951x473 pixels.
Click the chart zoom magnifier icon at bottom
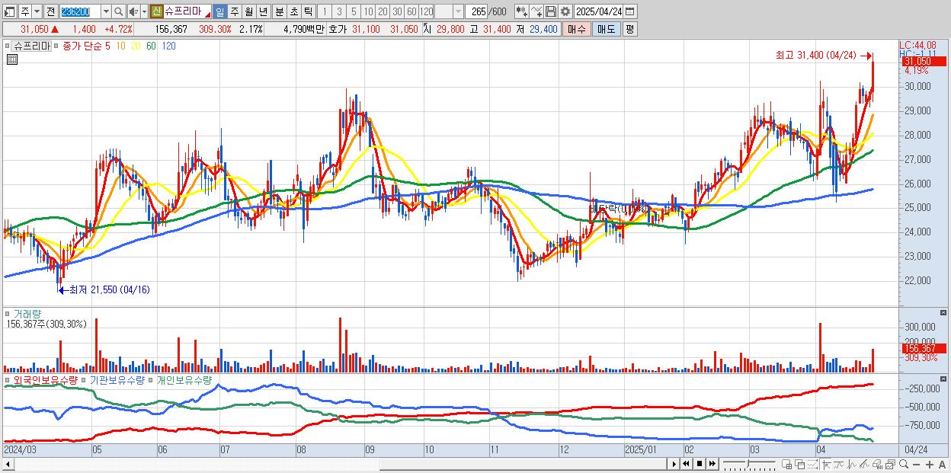tap(904, 463)
